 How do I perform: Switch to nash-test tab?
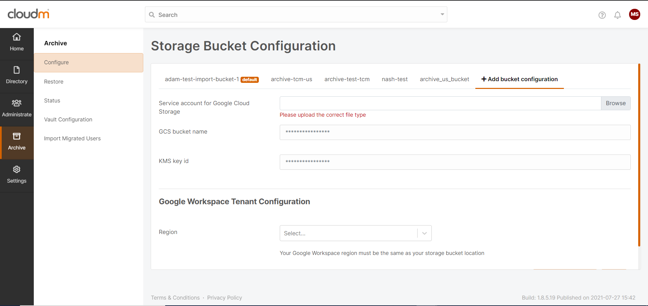(395, 79)
